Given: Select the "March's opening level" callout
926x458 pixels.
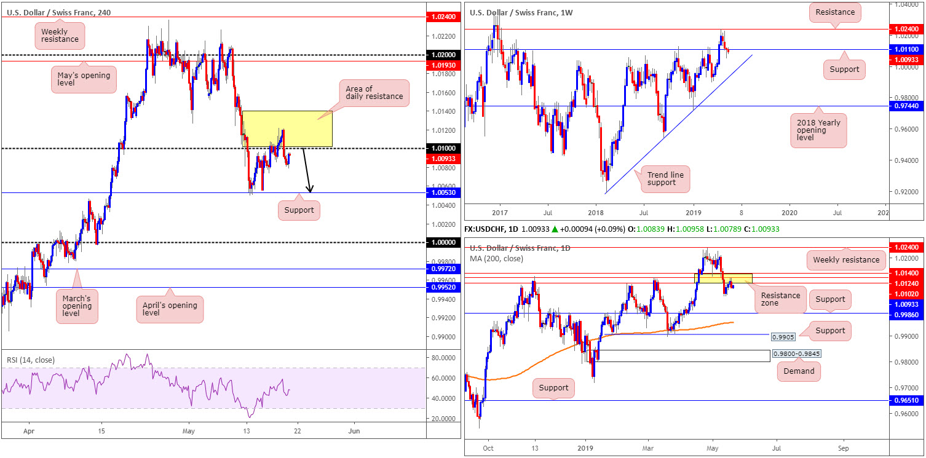Looking at the screenshot, I should [77, 306].
